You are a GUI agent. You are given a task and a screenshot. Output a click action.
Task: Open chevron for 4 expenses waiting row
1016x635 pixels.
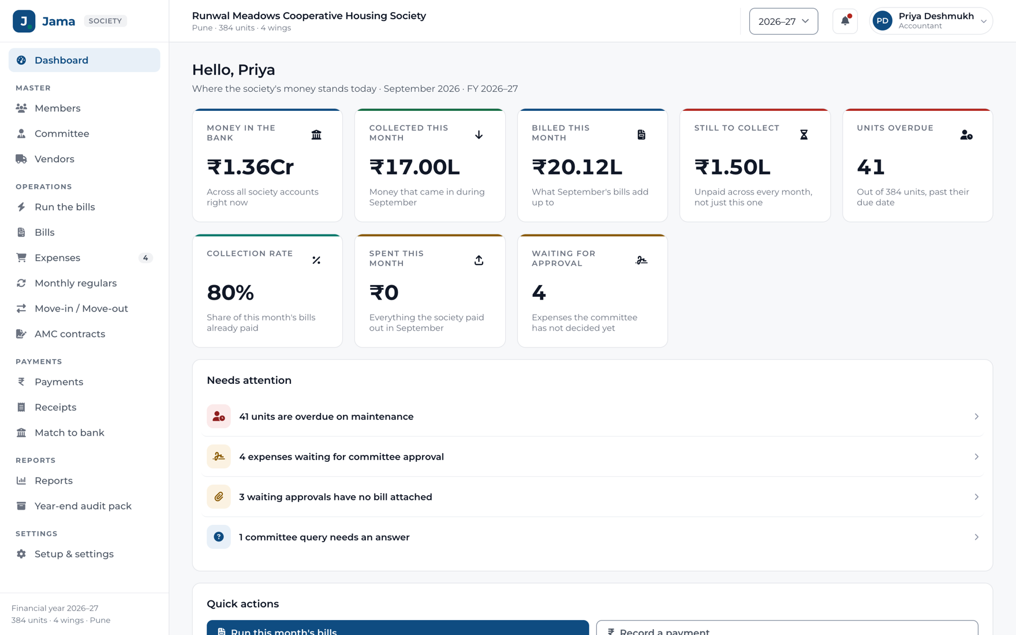(x=976, y=457)
